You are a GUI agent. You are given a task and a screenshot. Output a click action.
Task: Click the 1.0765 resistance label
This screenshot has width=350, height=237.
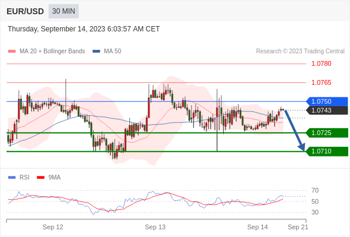tap(321, 82)
